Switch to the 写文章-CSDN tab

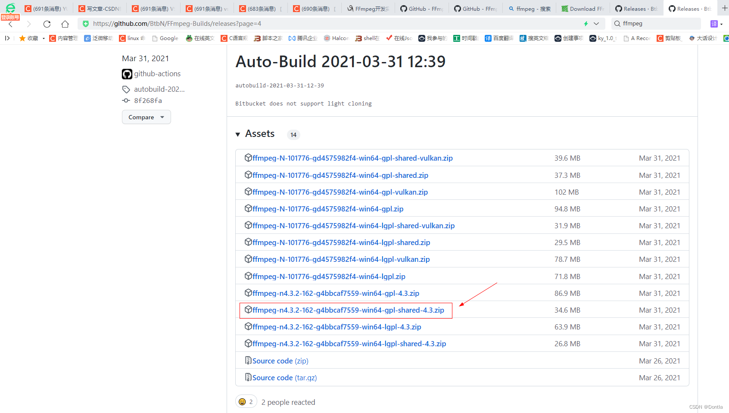click(100, 9)
